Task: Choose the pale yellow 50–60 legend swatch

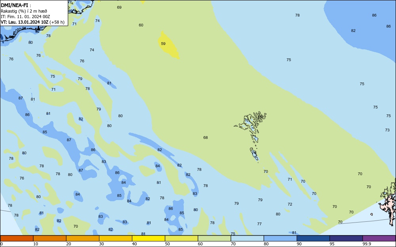Action: [181, 238]
